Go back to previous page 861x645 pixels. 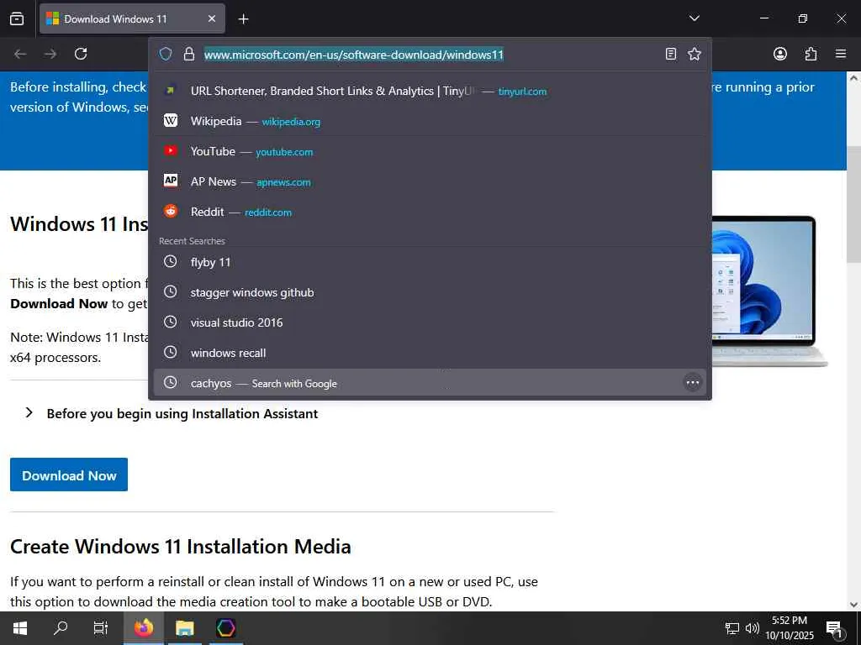tap(20, 54)
